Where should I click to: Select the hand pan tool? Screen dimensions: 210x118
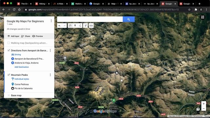click(x=70, y=26)
